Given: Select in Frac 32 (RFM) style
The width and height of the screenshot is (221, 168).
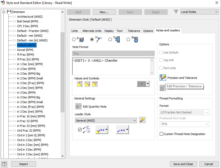Looking at the screenshot, I should pyautogui.click(x=27, y=121).
